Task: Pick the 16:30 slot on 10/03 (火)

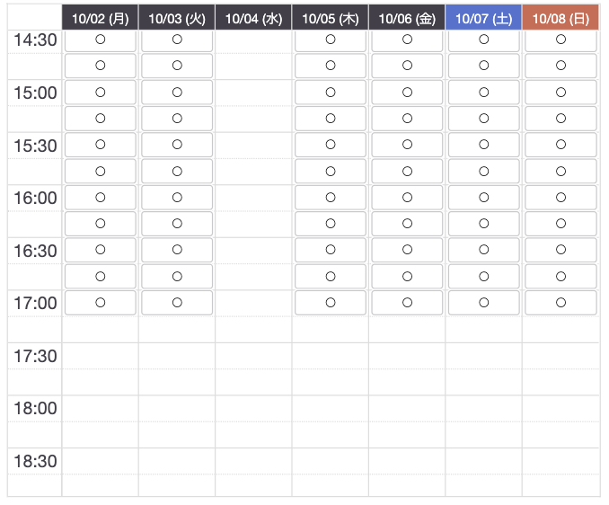Action: click(177, 250)
